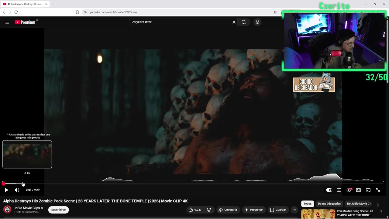Clear the search box with the X
Image resolution: width=389 pixels, height=219 pixels.
coord(234,22)
